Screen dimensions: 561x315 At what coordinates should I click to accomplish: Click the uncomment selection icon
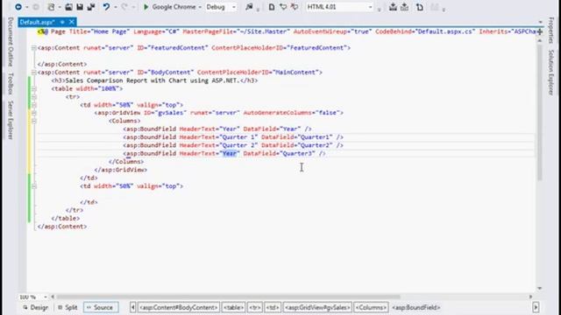tap(295, 7)
